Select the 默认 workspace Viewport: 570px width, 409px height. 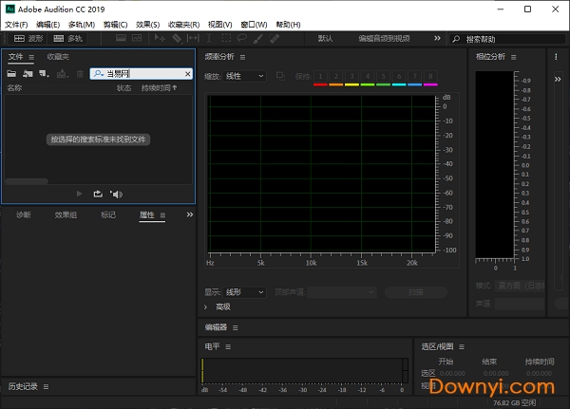[x=326, y=39]
